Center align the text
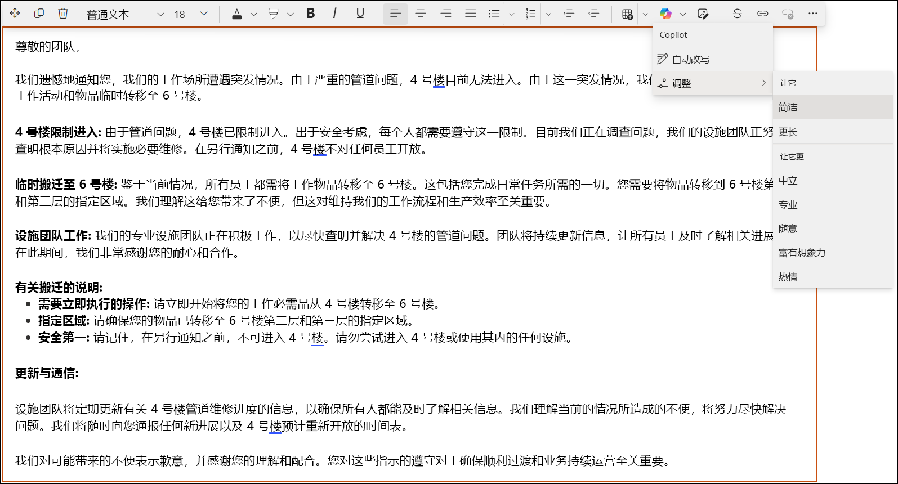This screenshot has height=484, width=898. pos(421,14)
